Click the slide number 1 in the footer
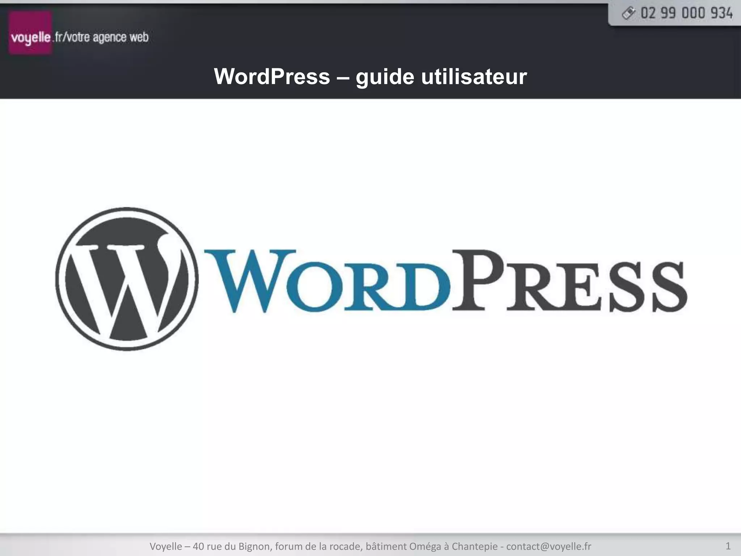The height and width of the screenshot is (556, 741). [728, 546]
